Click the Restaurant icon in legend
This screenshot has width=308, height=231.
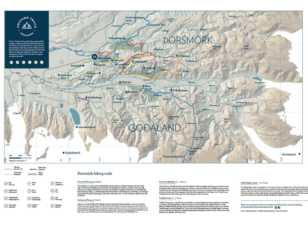(x=6, y=206)
